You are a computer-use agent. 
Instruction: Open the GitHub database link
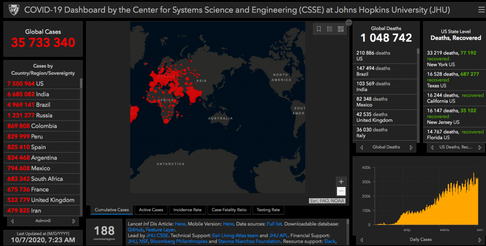tap(136, 230)
